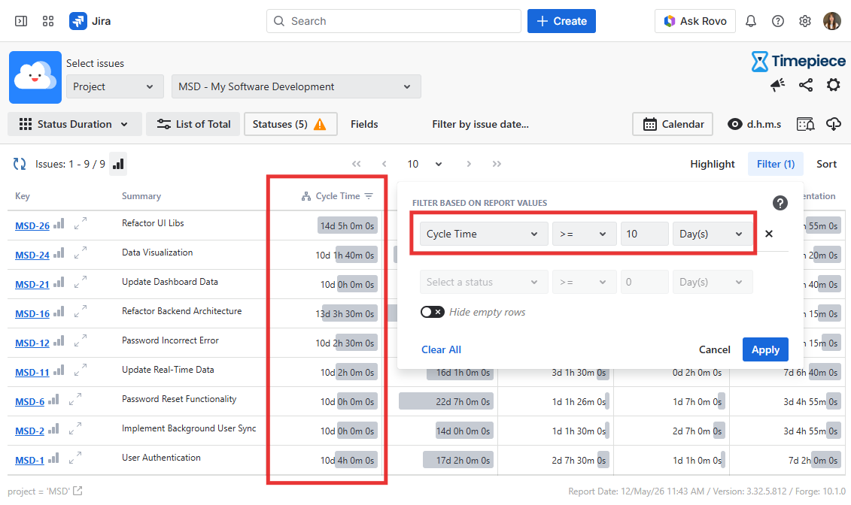
Task: Expand MSD-11 details arrow icon
Action: click(x=81, y=370)
